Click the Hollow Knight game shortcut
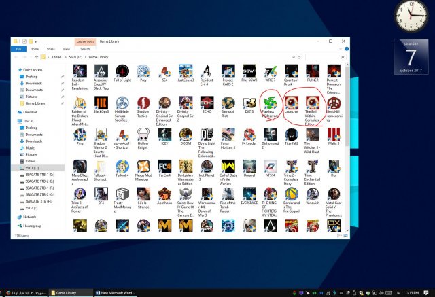 [143, 136]
